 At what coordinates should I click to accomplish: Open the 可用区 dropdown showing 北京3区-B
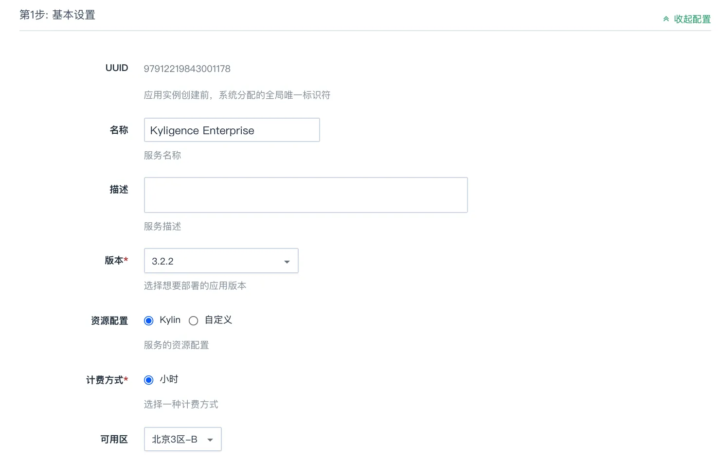coord(183,439)
